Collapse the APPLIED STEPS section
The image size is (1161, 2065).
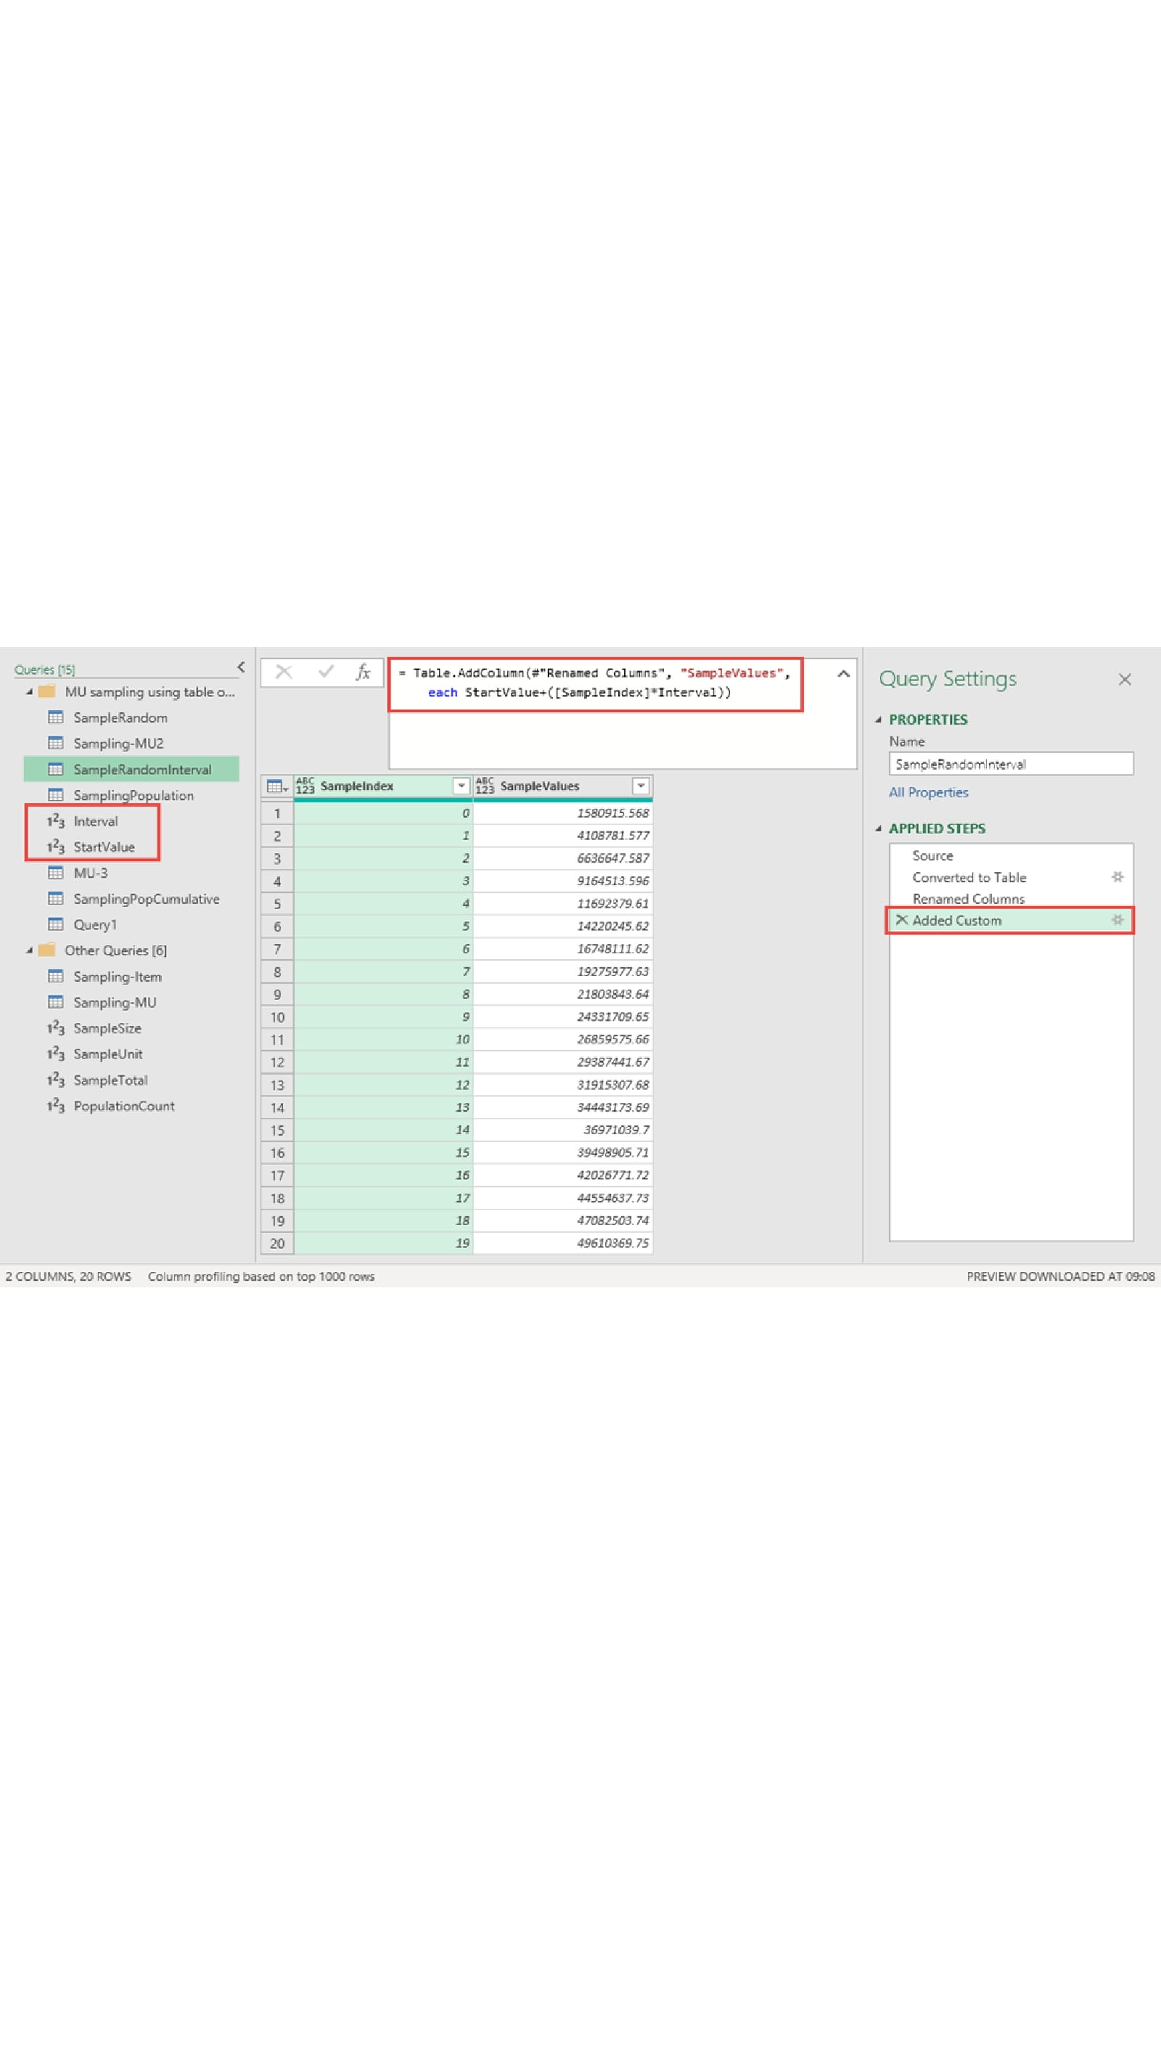[878, 829]
